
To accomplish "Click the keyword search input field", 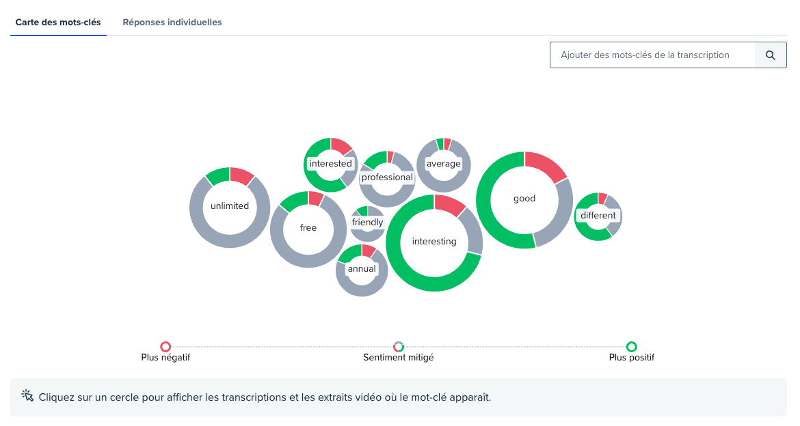I will [x=652, y=55].
